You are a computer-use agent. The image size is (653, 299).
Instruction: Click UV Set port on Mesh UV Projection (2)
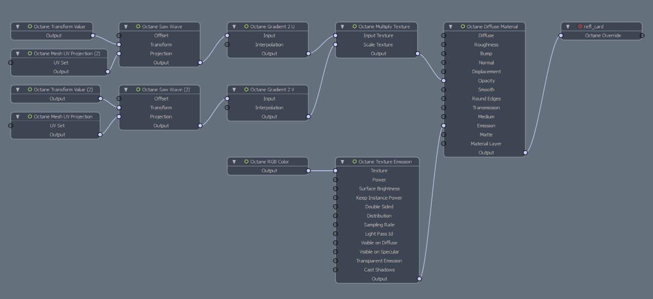point(11,62)
